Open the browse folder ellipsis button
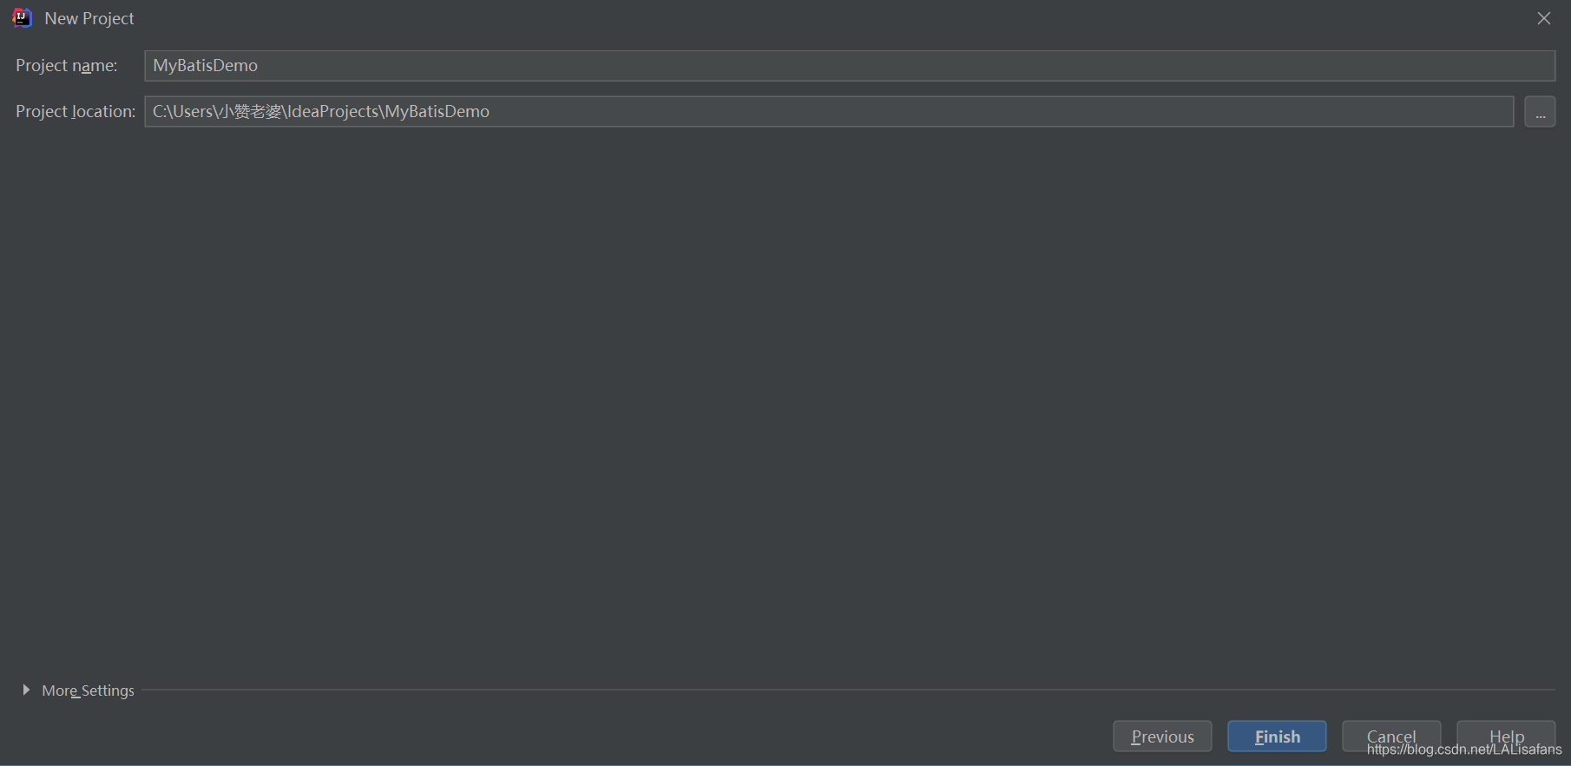The height and width of the screenshot is (766, 1571). click(x=1540, y=112)
